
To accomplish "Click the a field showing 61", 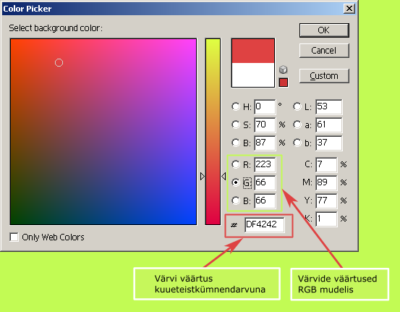I will coord(328,125).
